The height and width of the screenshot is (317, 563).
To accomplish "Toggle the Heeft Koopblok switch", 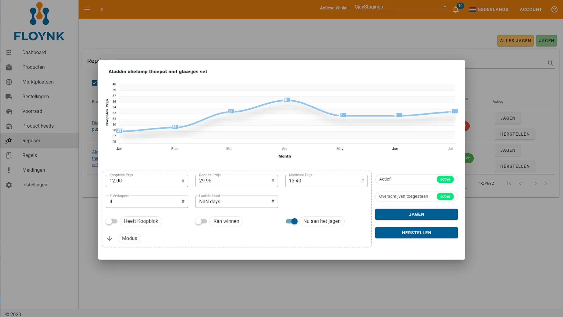I will pyautogui.click(x=112, y=221).
